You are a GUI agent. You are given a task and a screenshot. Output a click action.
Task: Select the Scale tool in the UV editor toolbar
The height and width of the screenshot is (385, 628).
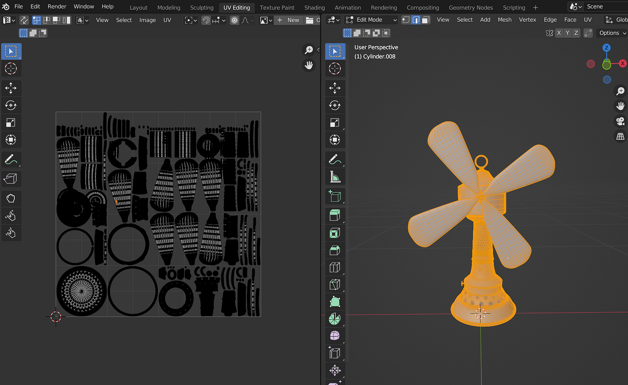click(x=11, y=122)
